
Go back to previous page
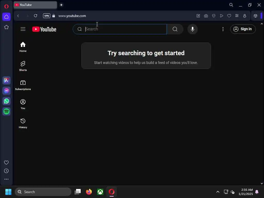click(x=18, y=16)
